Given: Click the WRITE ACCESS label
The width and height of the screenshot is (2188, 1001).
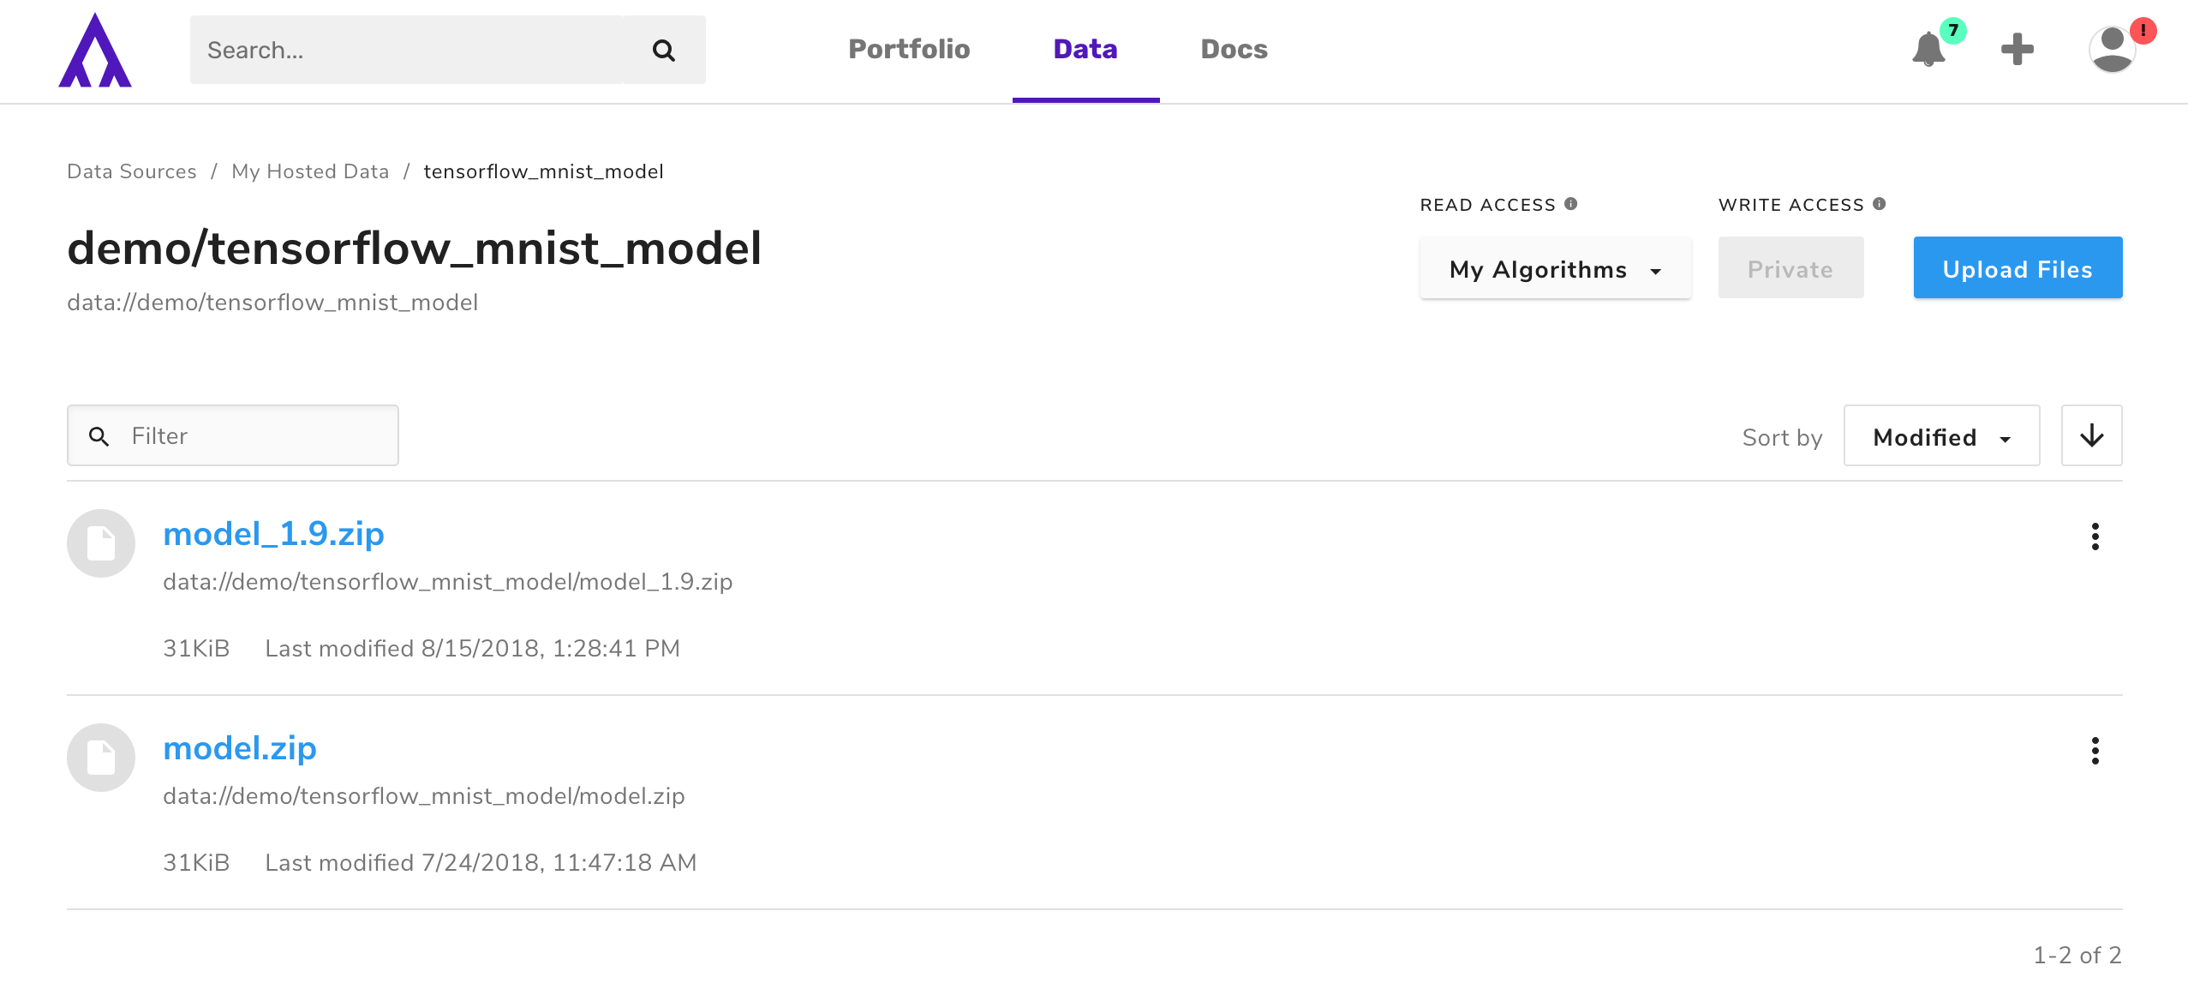Looking at the screenshot, I should coord(1791,205).
